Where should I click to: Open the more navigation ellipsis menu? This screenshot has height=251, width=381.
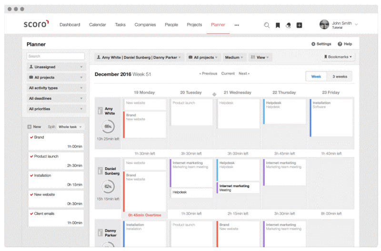click(237, 25)
